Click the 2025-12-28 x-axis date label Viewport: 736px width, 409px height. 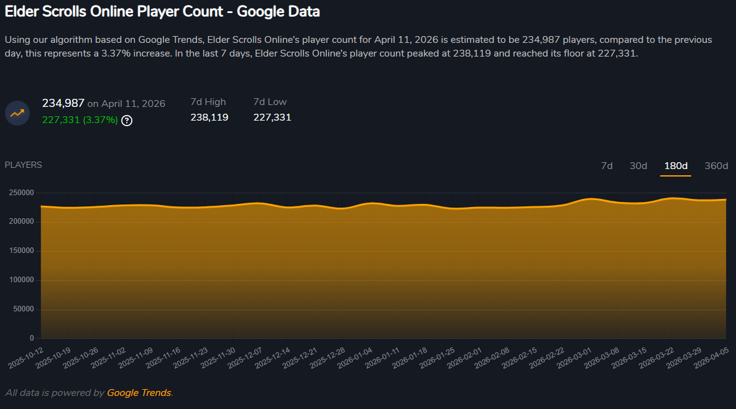pos(328,357)
